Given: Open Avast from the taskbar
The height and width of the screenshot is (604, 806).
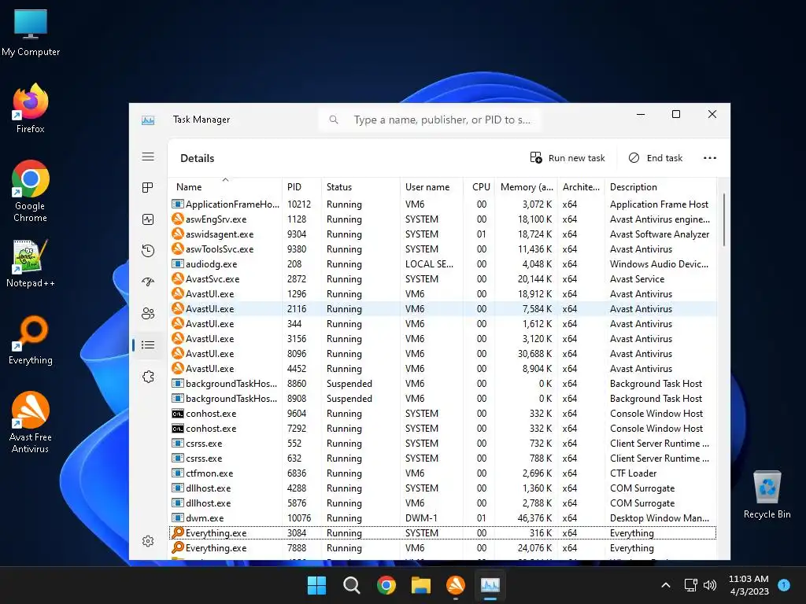Looking at the screenshot, I should [x=456, y=585].
